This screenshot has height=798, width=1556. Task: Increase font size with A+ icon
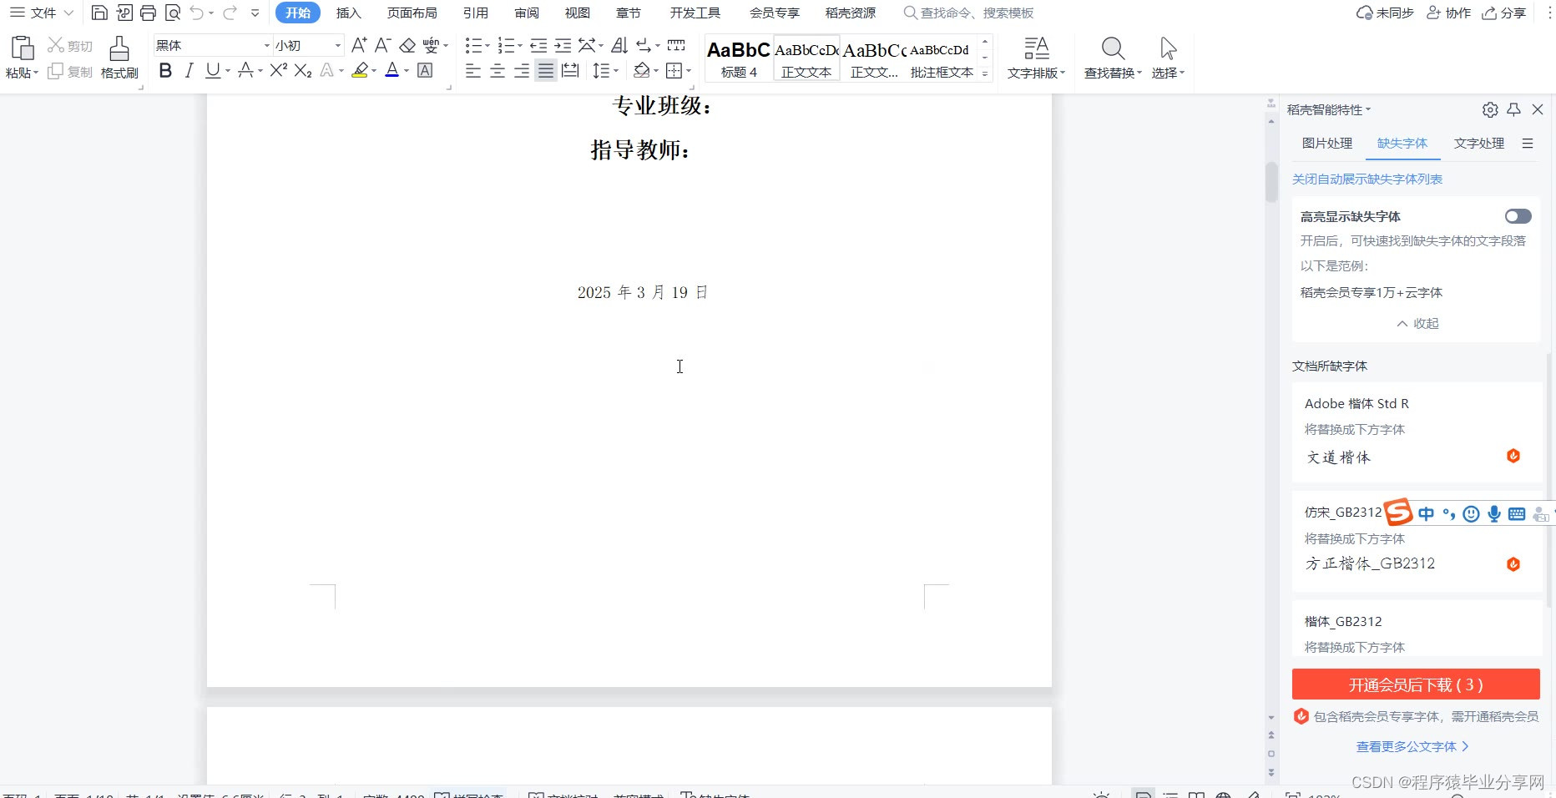(x=359, y=45)
